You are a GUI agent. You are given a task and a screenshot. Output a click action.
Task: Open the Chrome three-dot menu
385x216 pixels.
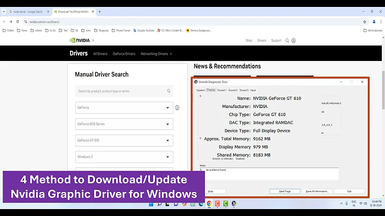click(381, 22)
